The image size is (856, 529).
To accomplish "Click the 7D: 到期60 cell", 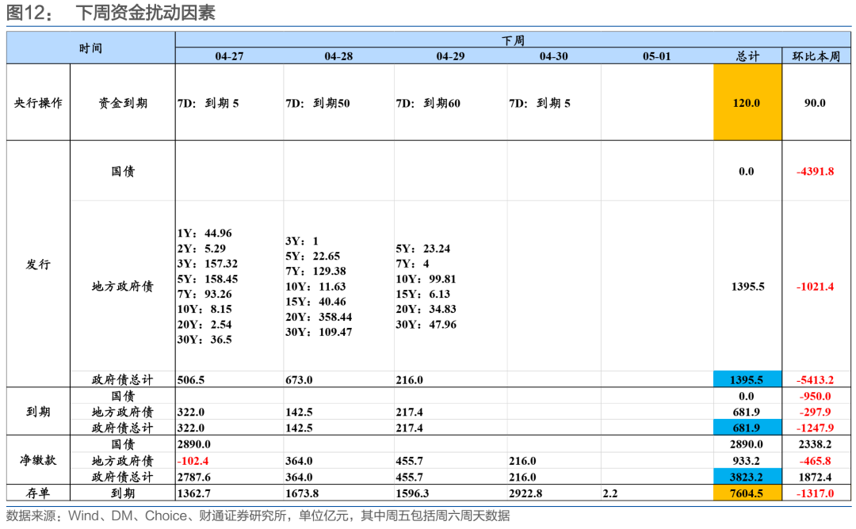I will tap(428, 103).
